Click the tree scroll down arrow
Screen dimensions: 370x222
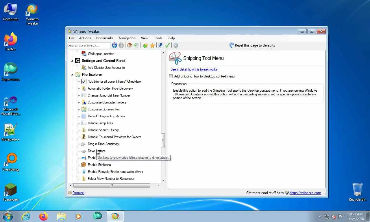[163, 180]
